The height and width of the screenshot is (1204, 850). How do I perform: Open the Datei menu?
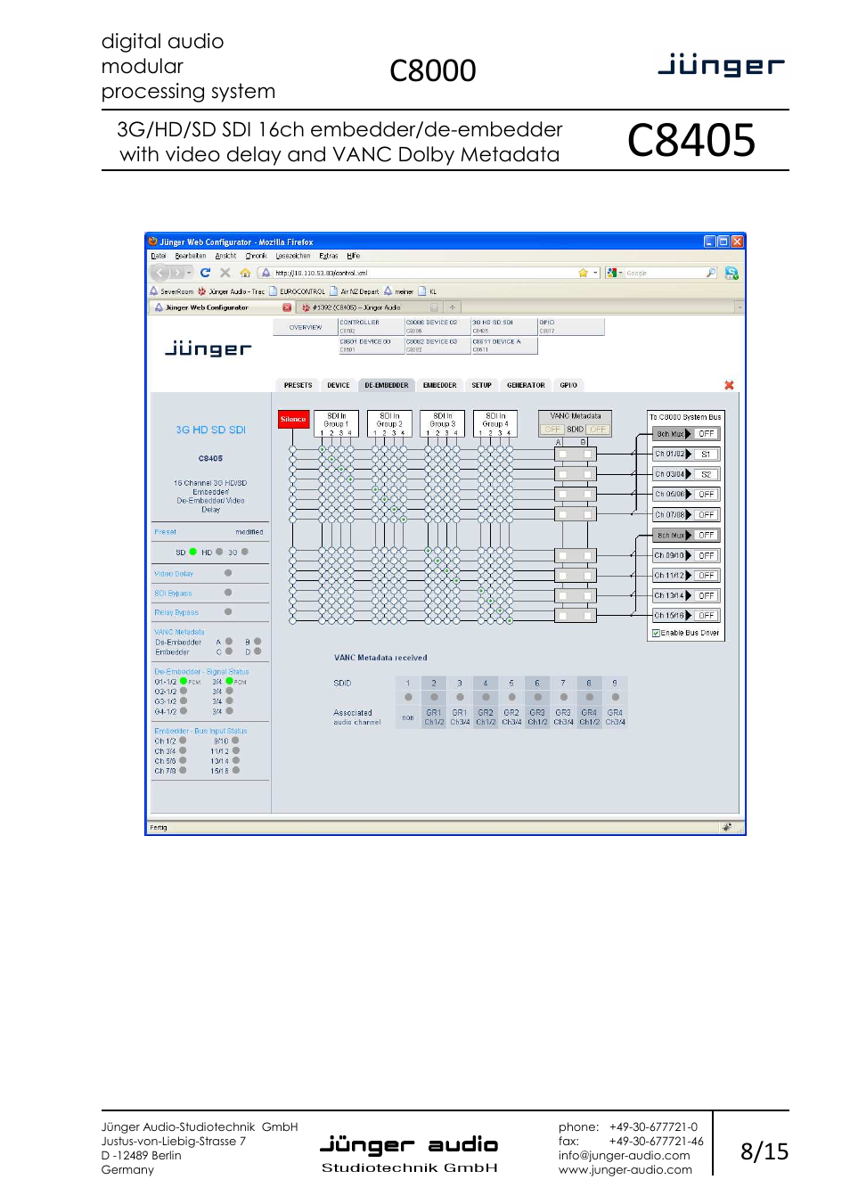click(x=158, y=256)
